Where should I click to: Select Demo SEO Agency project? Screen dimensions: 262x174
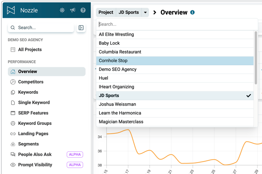point(175,70)
